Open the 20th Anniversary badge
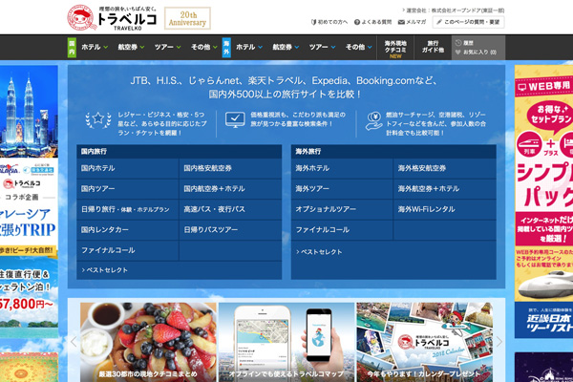This screenshot has height=382, width=573. point(187,18)
